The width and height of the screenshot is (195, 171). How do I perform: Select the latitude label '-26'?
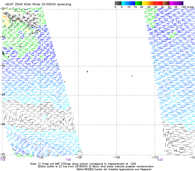3,94
